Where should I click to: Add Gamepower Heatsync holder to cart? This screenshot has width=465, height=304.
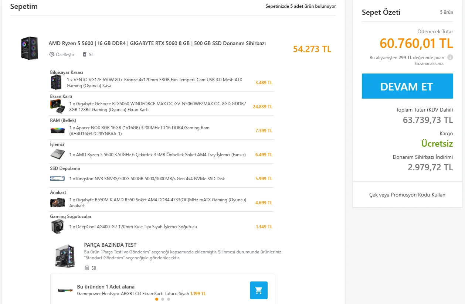coord(259,290)
